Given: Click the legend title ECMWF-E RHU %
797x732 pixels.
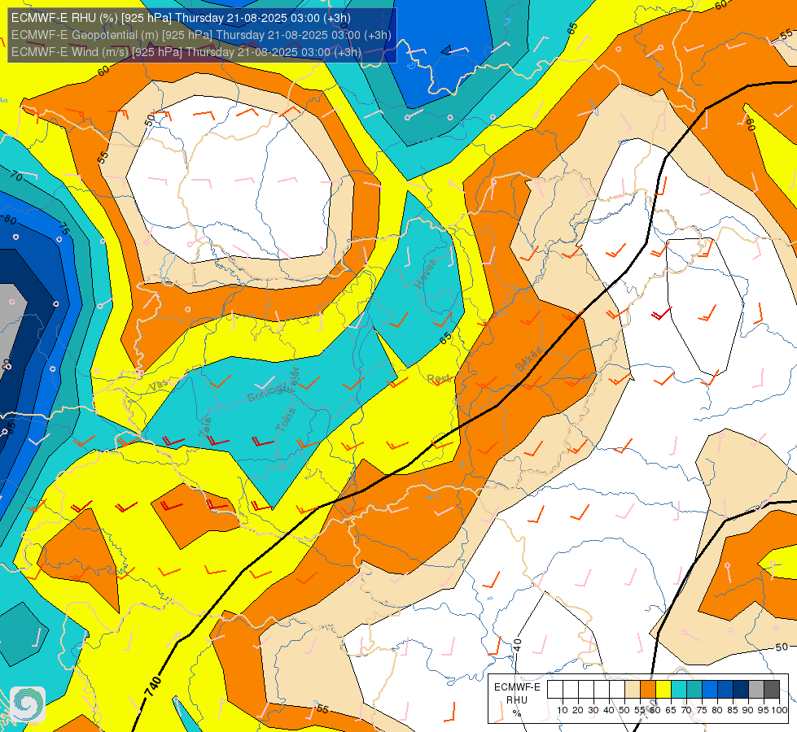Looking at the screenshot, I should pyautogui.click(x=516, y=699).
